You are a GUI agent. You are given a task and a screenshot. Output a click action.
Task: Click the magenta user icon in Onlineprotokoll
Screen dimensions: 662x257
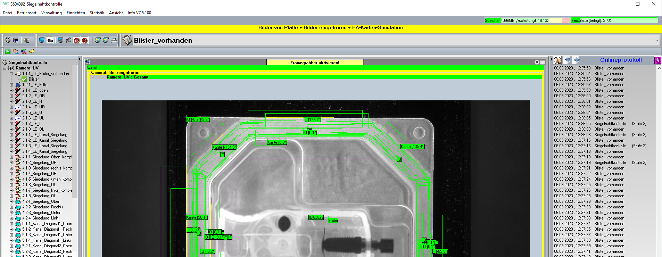click(657, 60)
